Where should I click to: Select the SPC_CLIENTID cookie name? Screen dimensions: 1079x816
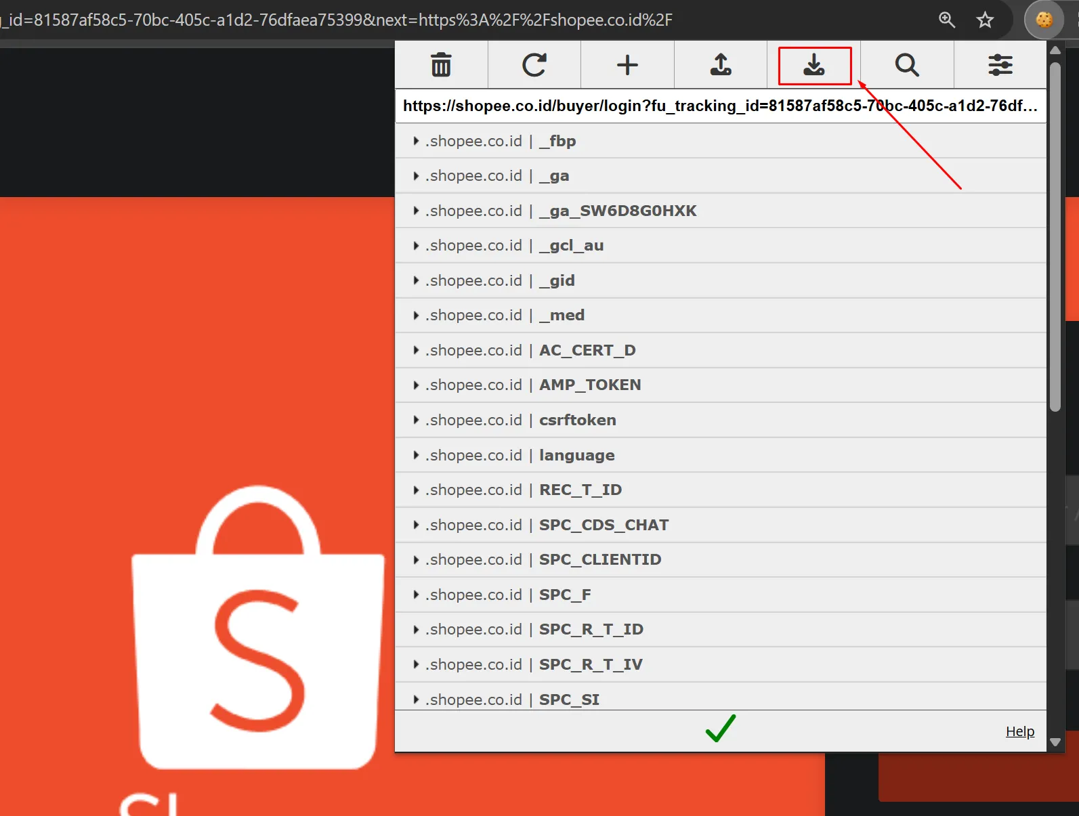pos(600,559)
